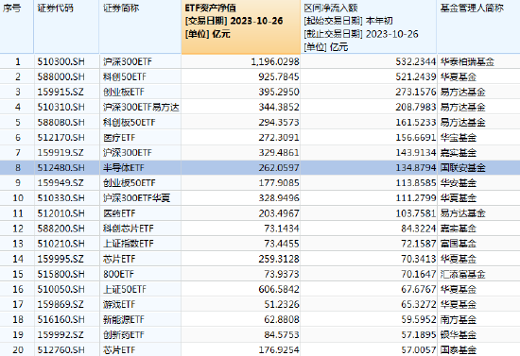Click net asset value 925.7845
Image resolution: width=520 pixels, height=356 pixels.
coord(279,76)
